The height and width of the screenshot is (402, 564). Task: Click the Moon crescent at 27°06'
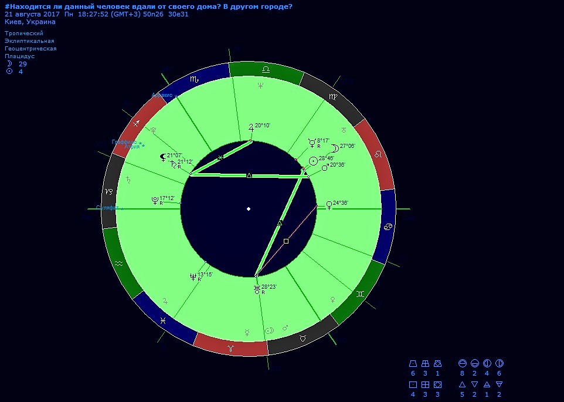335,148
